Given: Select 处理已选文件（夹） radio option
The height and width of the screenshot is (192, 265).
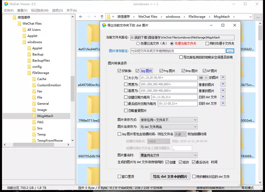Looking at the screenshot, I should [138, 44].
